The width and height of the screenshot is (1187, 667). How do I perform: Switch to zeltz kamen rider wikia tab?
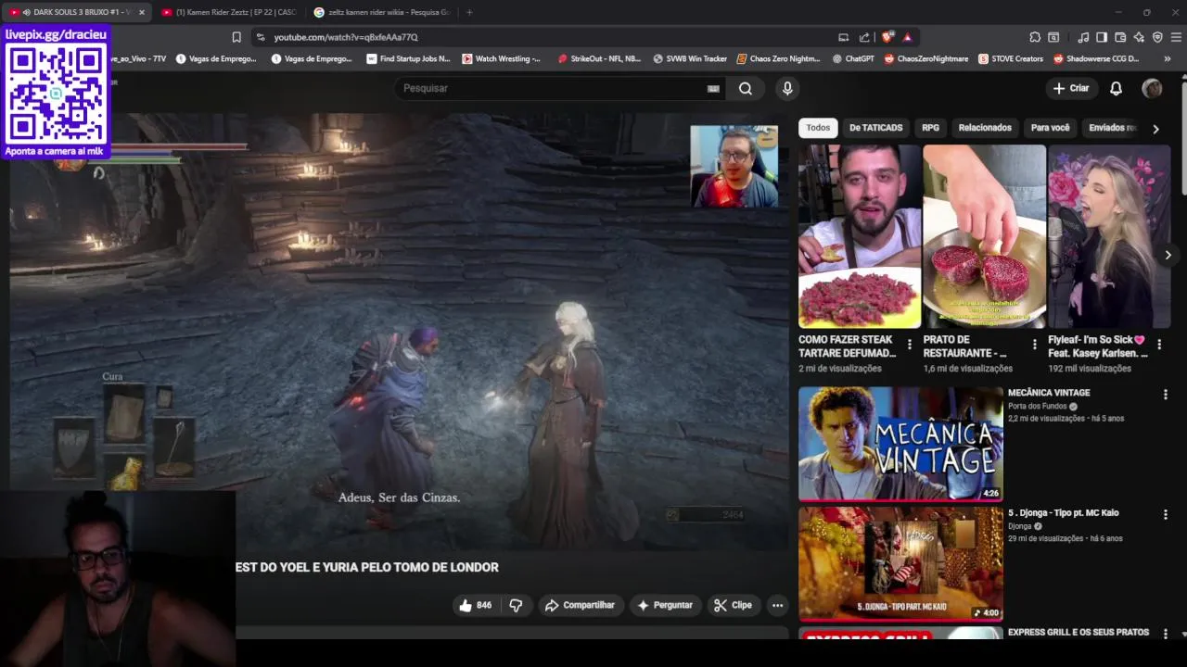(380, 12)
